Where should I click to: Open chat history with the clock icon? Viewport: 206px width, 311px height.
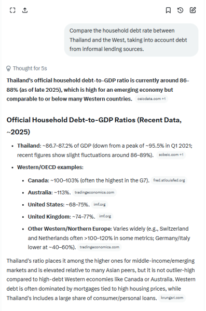[x=181, y=10]
